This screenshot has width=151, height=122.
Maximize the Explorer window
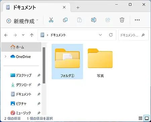130,5
